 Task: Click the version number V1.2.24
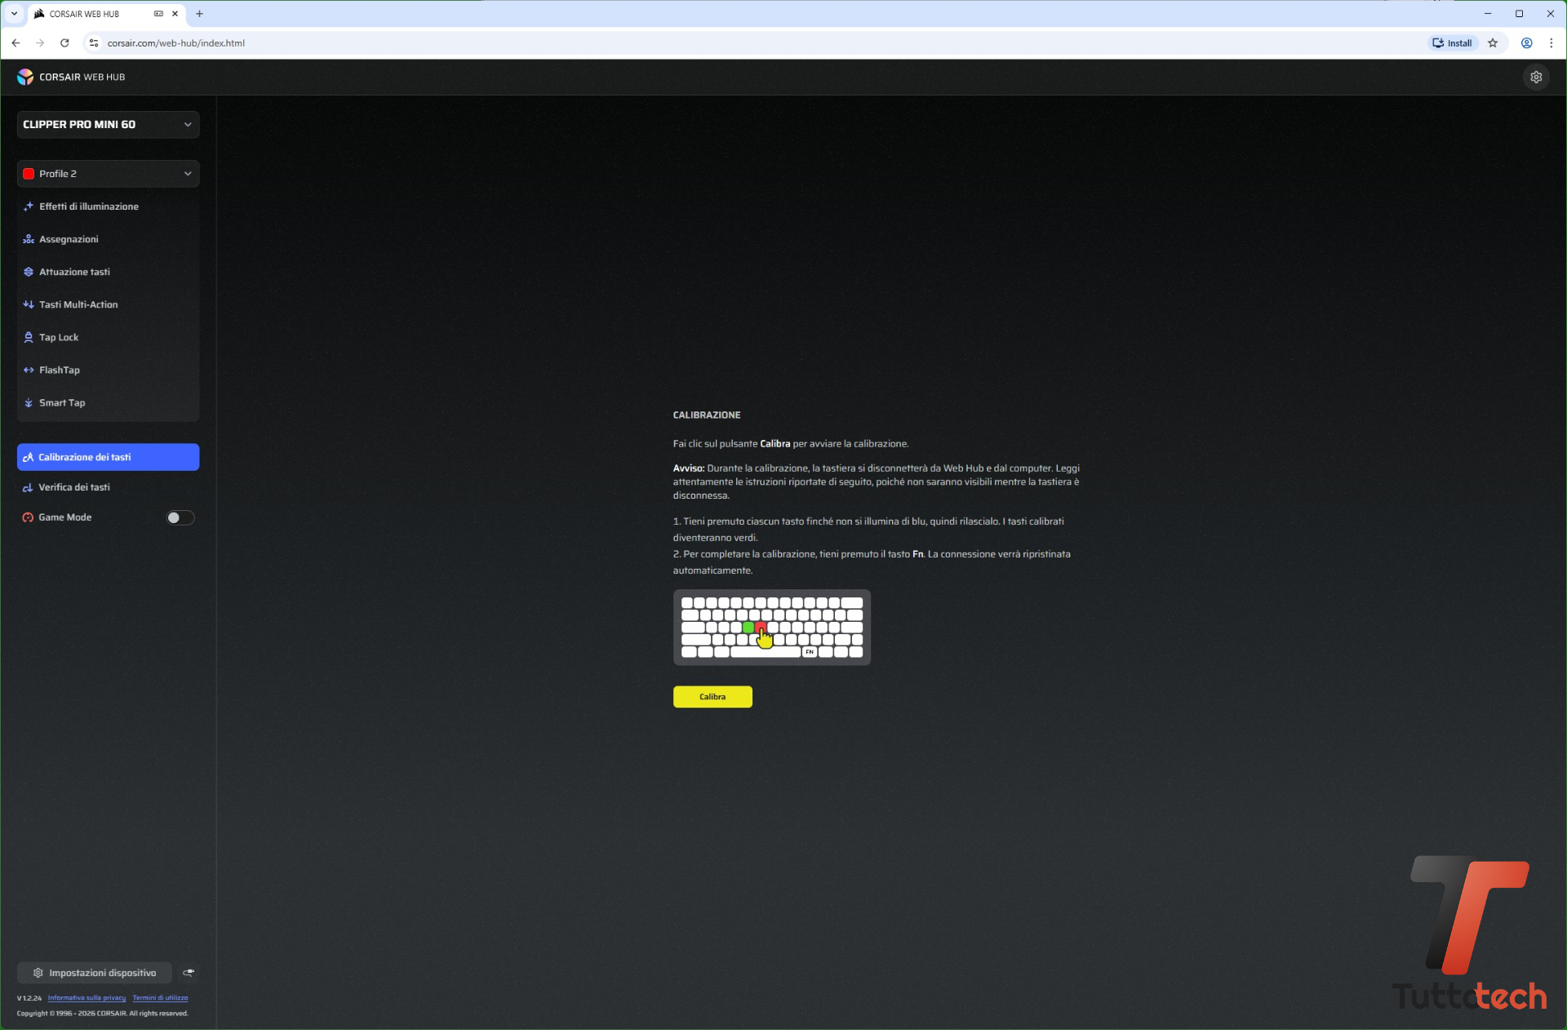29,997
